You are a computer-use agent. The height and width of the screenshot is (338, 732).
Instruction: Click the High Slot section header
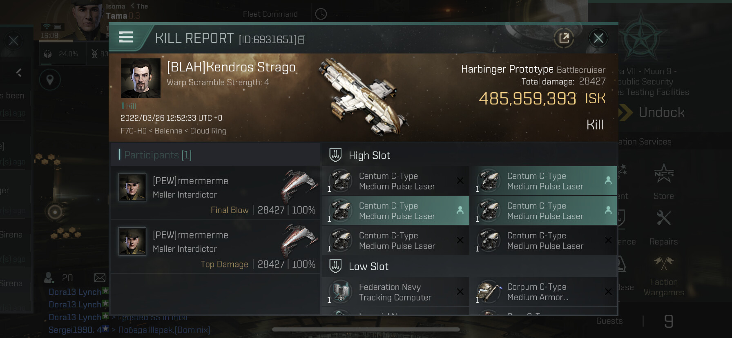click(369, 156)
